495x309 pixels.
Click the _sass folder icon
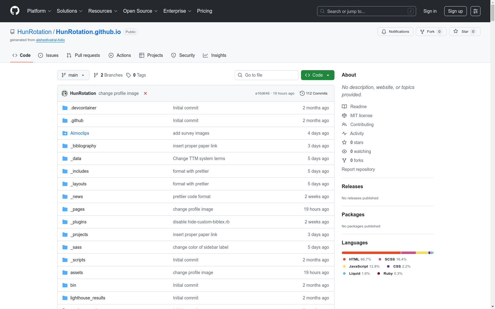[65, 247]
